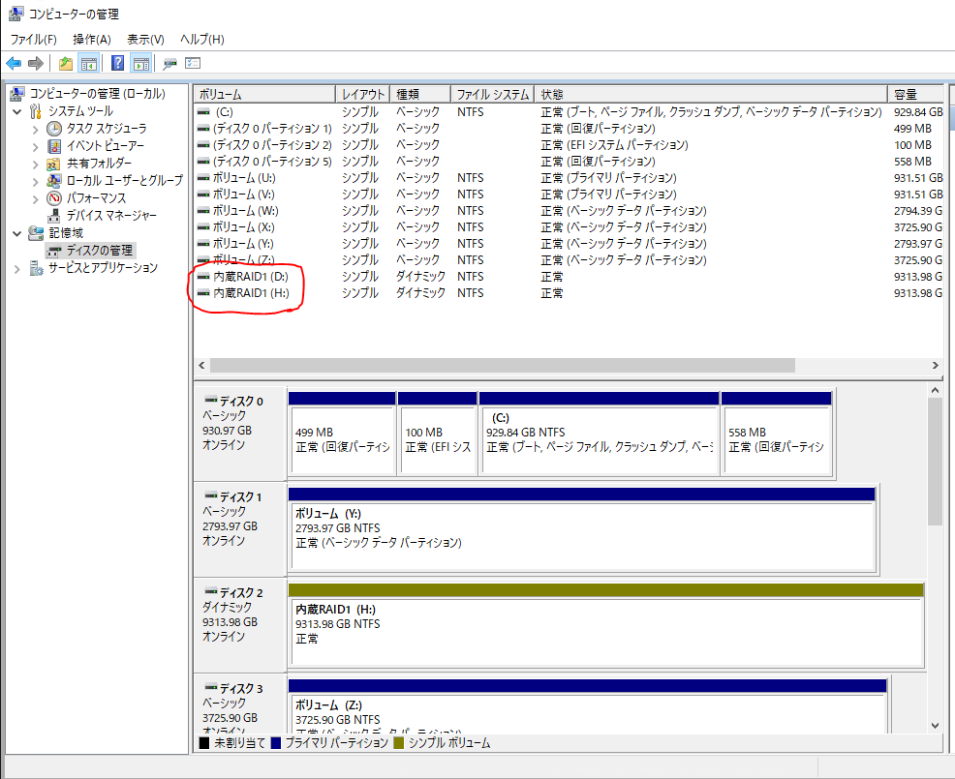
Task: Click the Computer Management title bar icon
Action: (15, 13)
